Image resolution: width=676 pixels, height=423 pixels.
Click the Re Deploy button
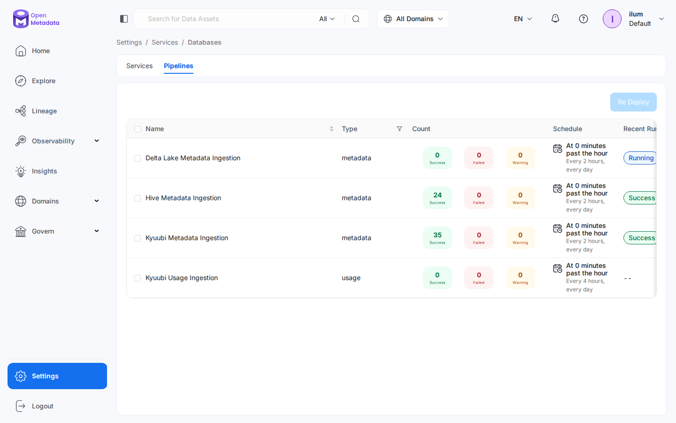click(633, 102)
